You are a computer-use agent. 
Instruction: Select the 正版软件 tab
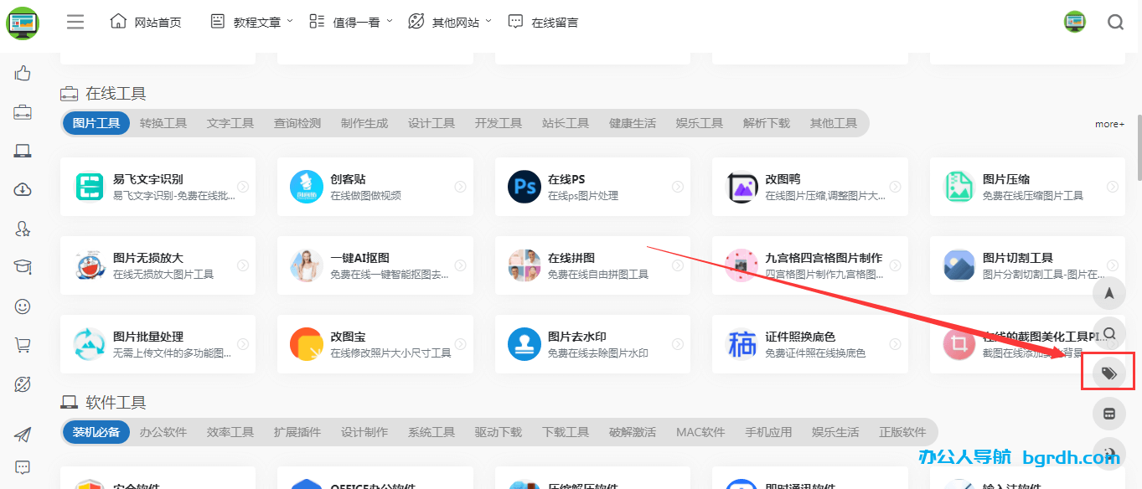click(902, 432)
